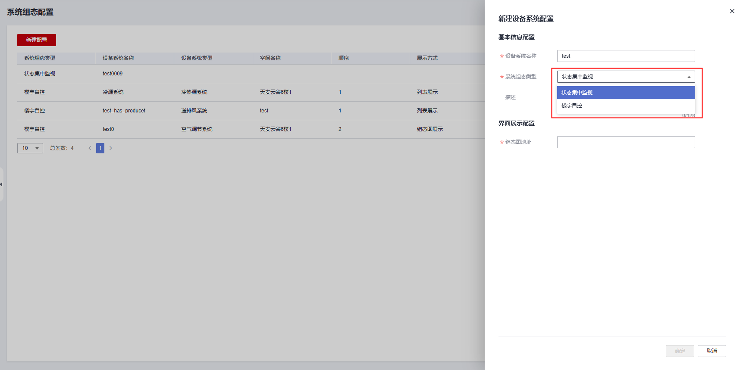Screen dimensions: 743x370
Task: Click 状态集中监视 in the table's first row
Action: 40,74
